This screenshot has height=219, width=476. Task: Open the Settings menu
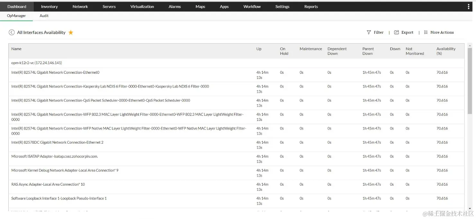pyautogui.click(x=282, y=6)
